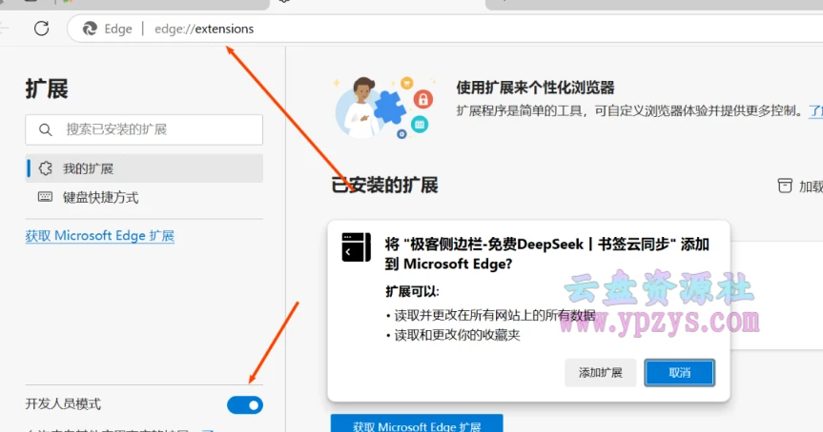Click the puzzle icon beside 我的扩展

45,168
